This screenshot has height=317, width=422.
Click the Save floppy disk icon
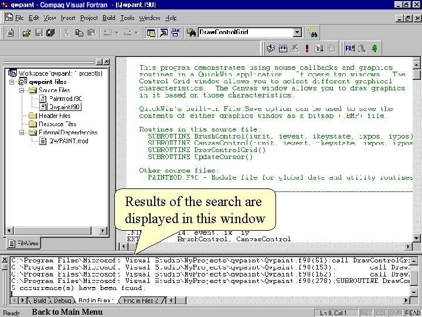click(39, 33)
